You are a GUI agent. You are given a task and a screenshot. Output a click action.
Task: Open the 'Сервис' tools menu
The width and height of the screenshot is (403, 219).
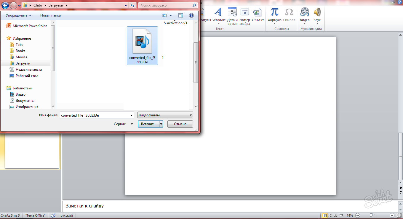(x=123, y=124)
